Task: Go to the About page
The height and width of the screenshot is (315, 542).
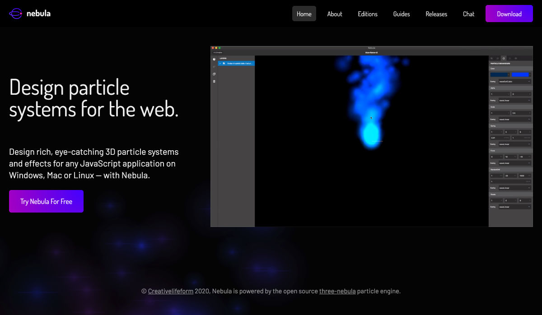Action: [335, 14]
